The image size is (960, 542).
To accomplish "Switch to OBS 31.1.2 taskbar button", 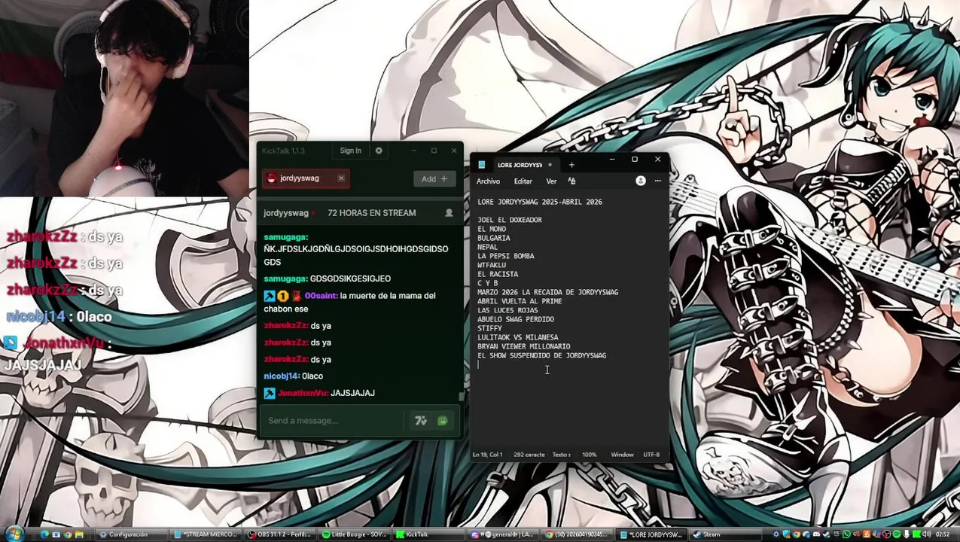I will 280,534.
